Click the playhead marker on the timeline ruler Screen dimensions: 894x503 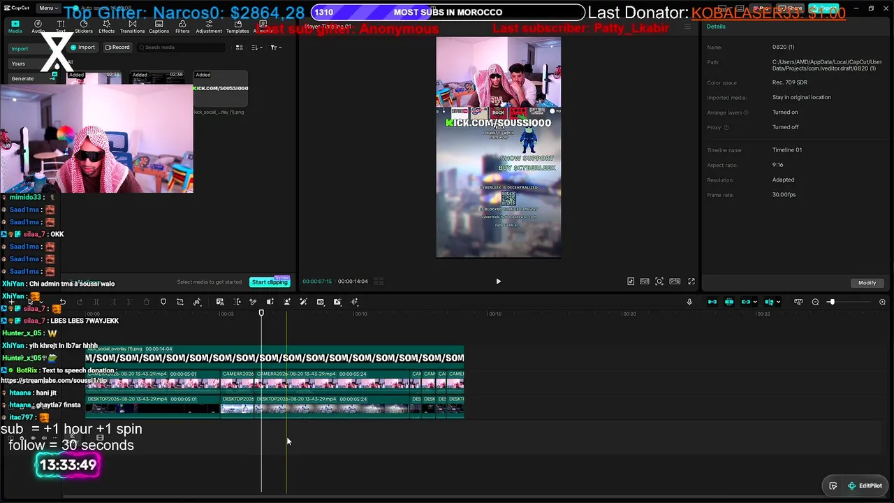[261, 313]
